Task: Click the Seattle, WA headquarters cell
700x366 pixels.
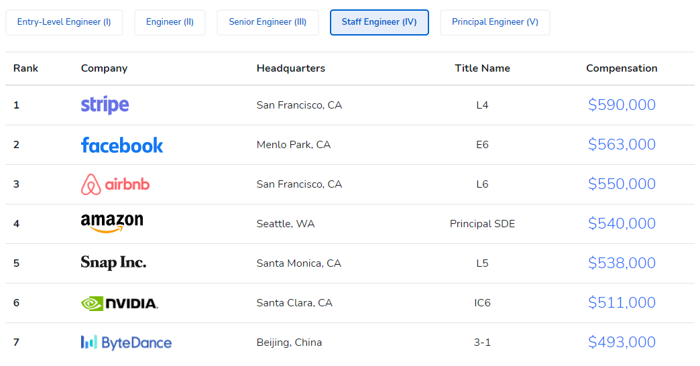Action: [x=285, y=224]
